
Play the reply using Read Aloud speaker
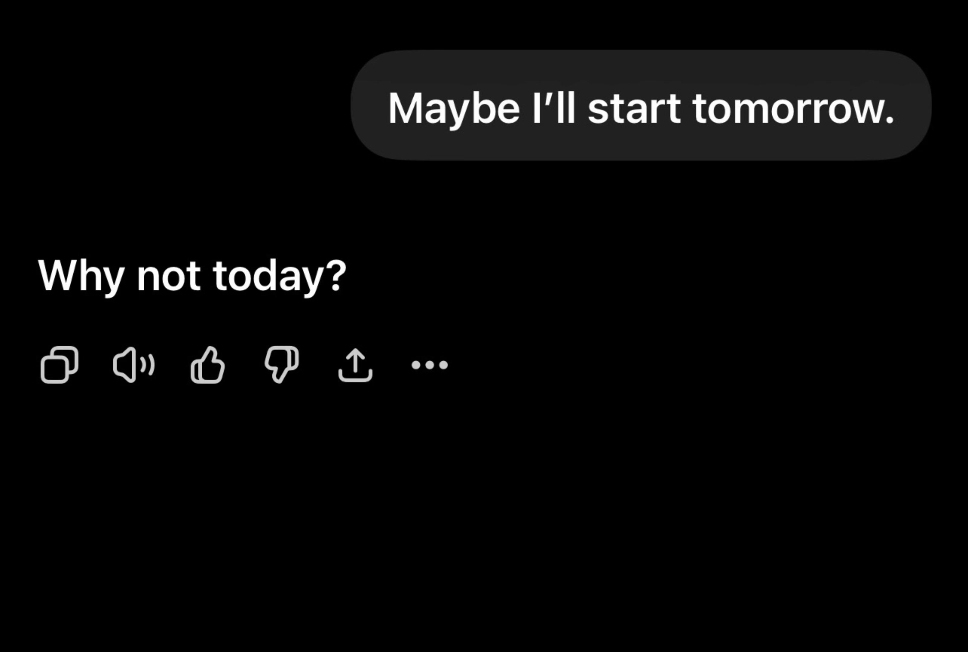[x=134, y=365]
